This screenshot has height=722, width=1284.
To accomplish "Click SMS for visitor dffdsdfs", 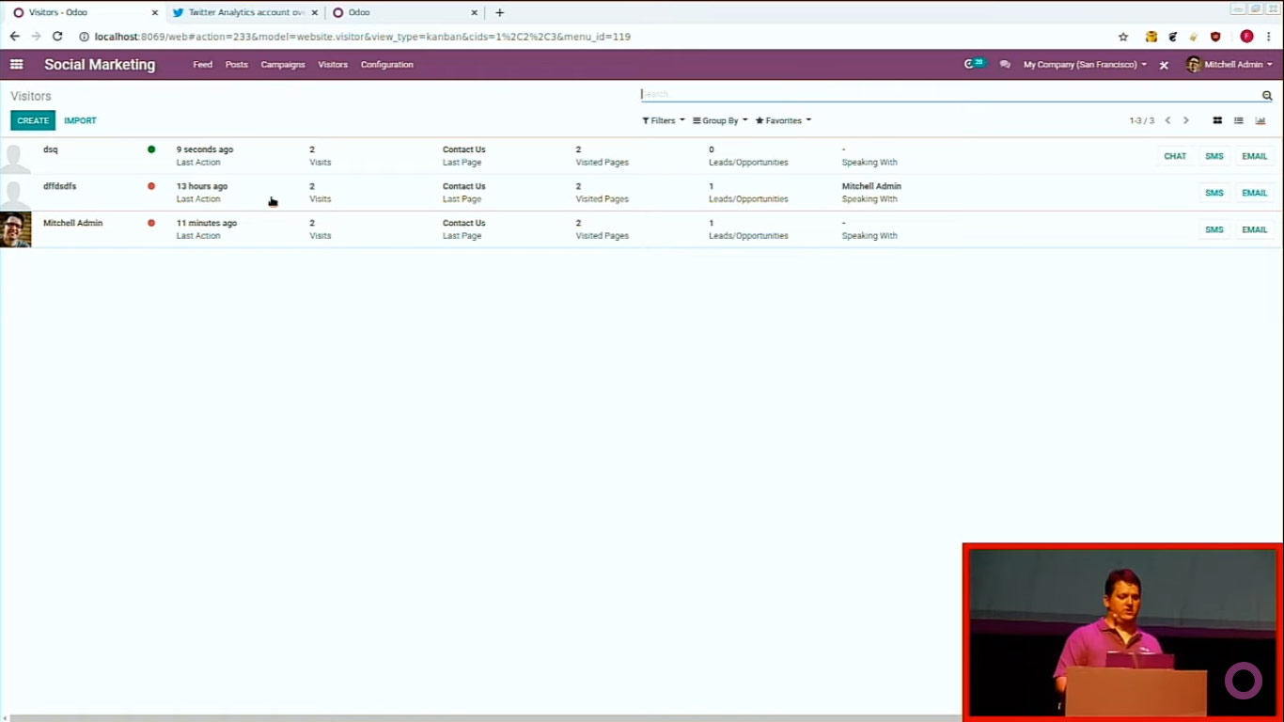I will [x=1214, y=193].
